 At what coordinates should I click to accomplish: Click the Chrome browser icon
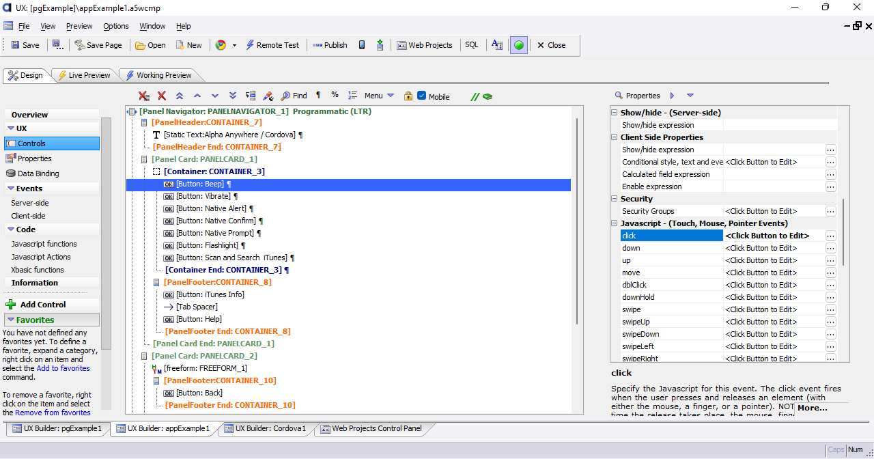pyautogui.click(x=221, y=45)
